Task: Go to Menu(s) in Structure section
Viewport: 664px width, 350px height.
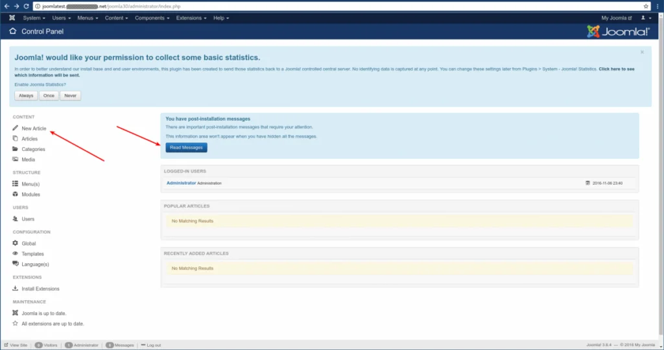Action: click(x=30, y=184)
